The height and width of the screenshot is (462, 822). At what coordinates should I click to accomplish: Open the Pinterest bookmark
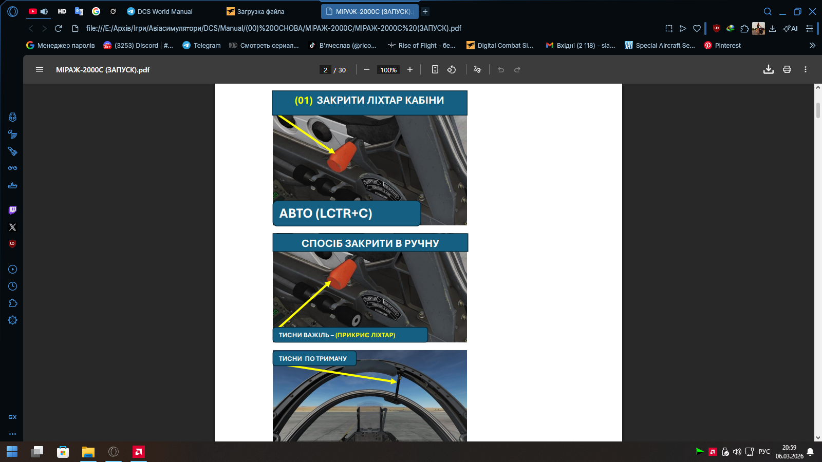point(722,45)
